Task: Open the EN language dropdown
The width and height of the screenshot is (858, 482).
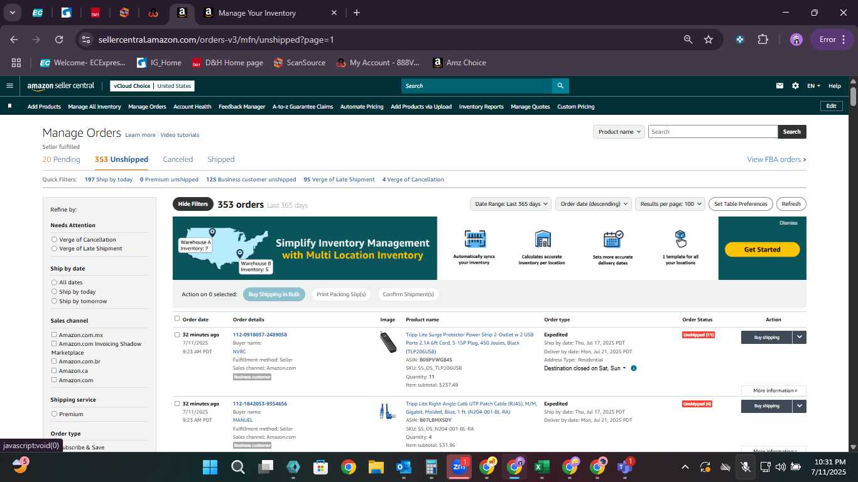Action: (x=813, y=86)
